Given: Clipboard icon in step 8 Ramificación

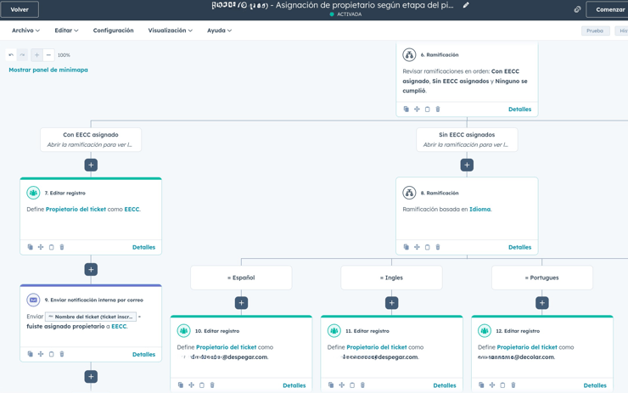Looking at the screenshot, I should [x=428, y=247].
